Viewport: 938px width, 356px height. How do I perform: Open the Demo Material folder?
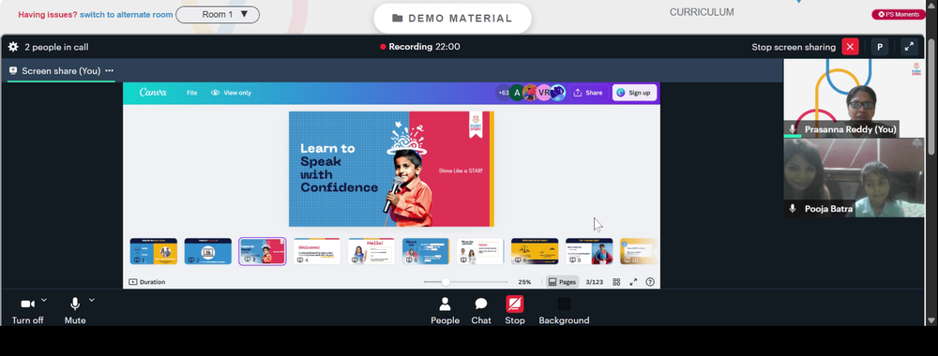452,18
